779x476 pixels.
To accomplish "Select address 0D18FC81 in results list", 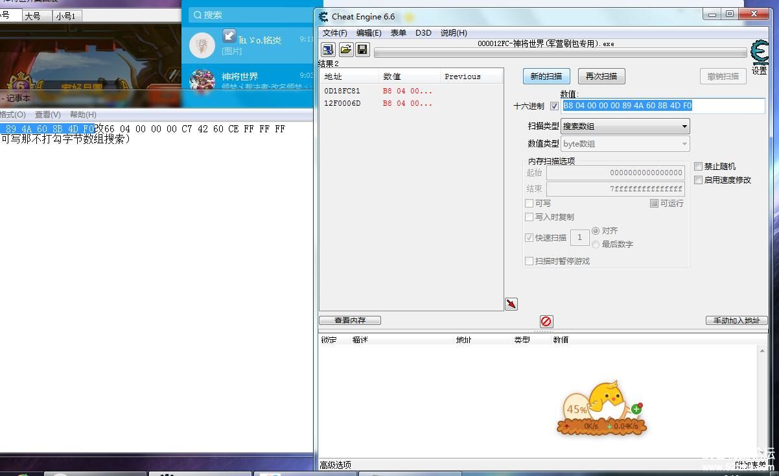I will (342, 91).
